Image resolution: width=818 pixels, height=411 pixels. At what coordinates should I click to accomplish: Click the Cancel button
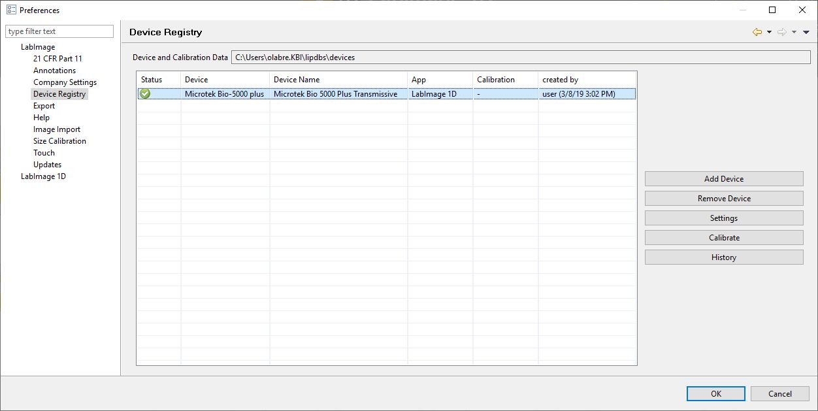point(780,393)
